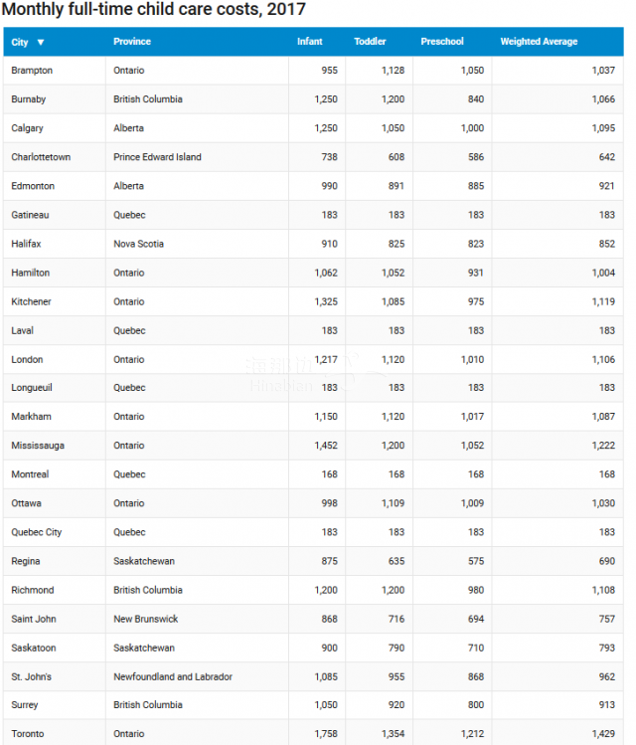The height and width of the screenshot is (745, 636).
Task: Click the table title heading text
Action: (154, 9)
